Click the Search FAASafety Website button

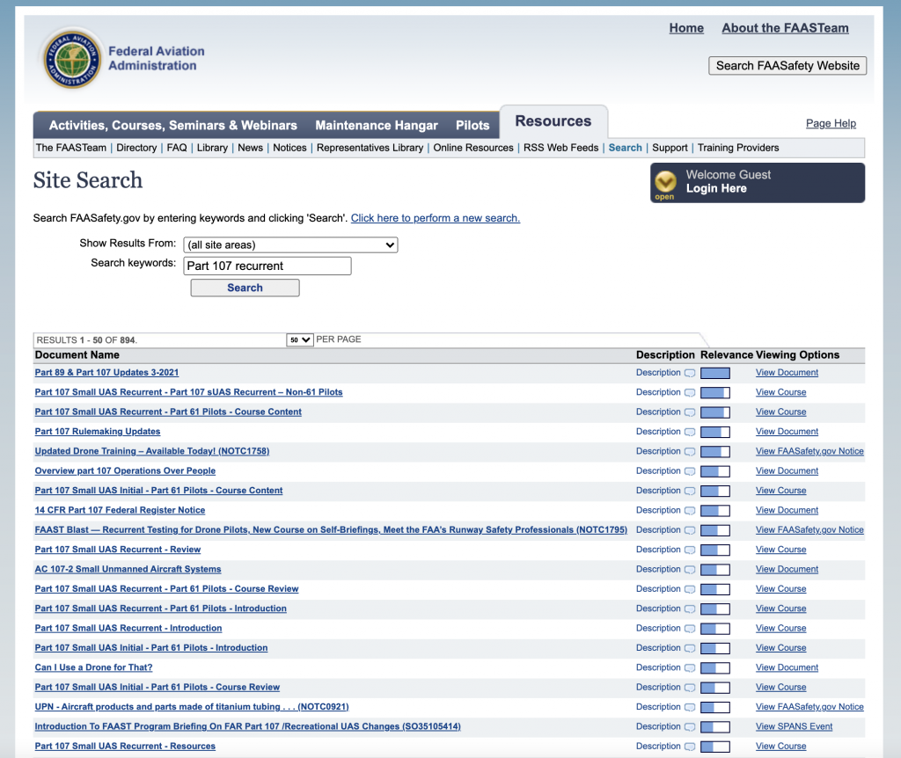(x=787, y=66)
